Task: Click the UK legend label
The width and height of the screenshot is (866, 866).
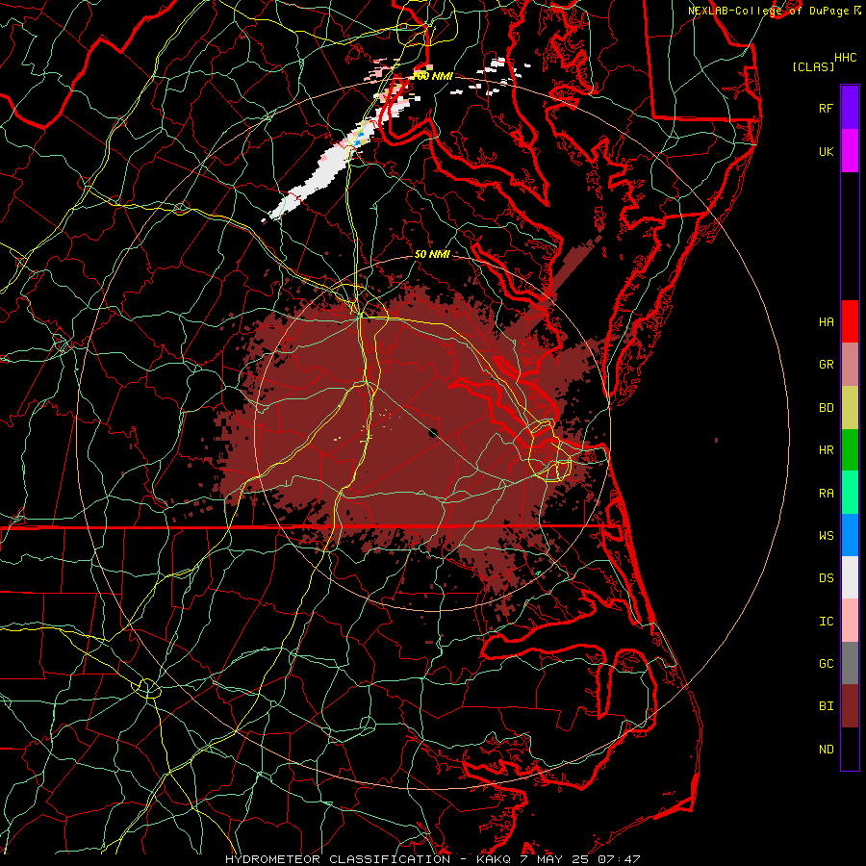Action: [x=826, y=151]
